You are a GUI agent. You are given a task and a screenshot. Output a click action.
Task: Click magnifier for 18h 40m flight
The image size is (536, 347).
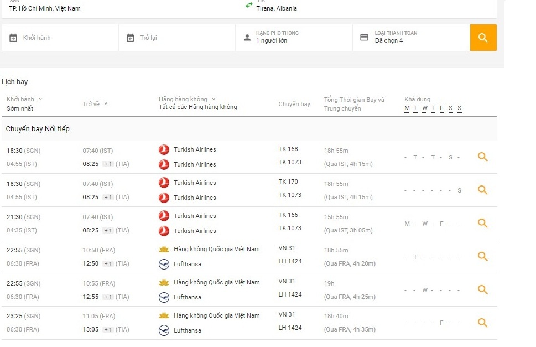(x=482, y=323)
